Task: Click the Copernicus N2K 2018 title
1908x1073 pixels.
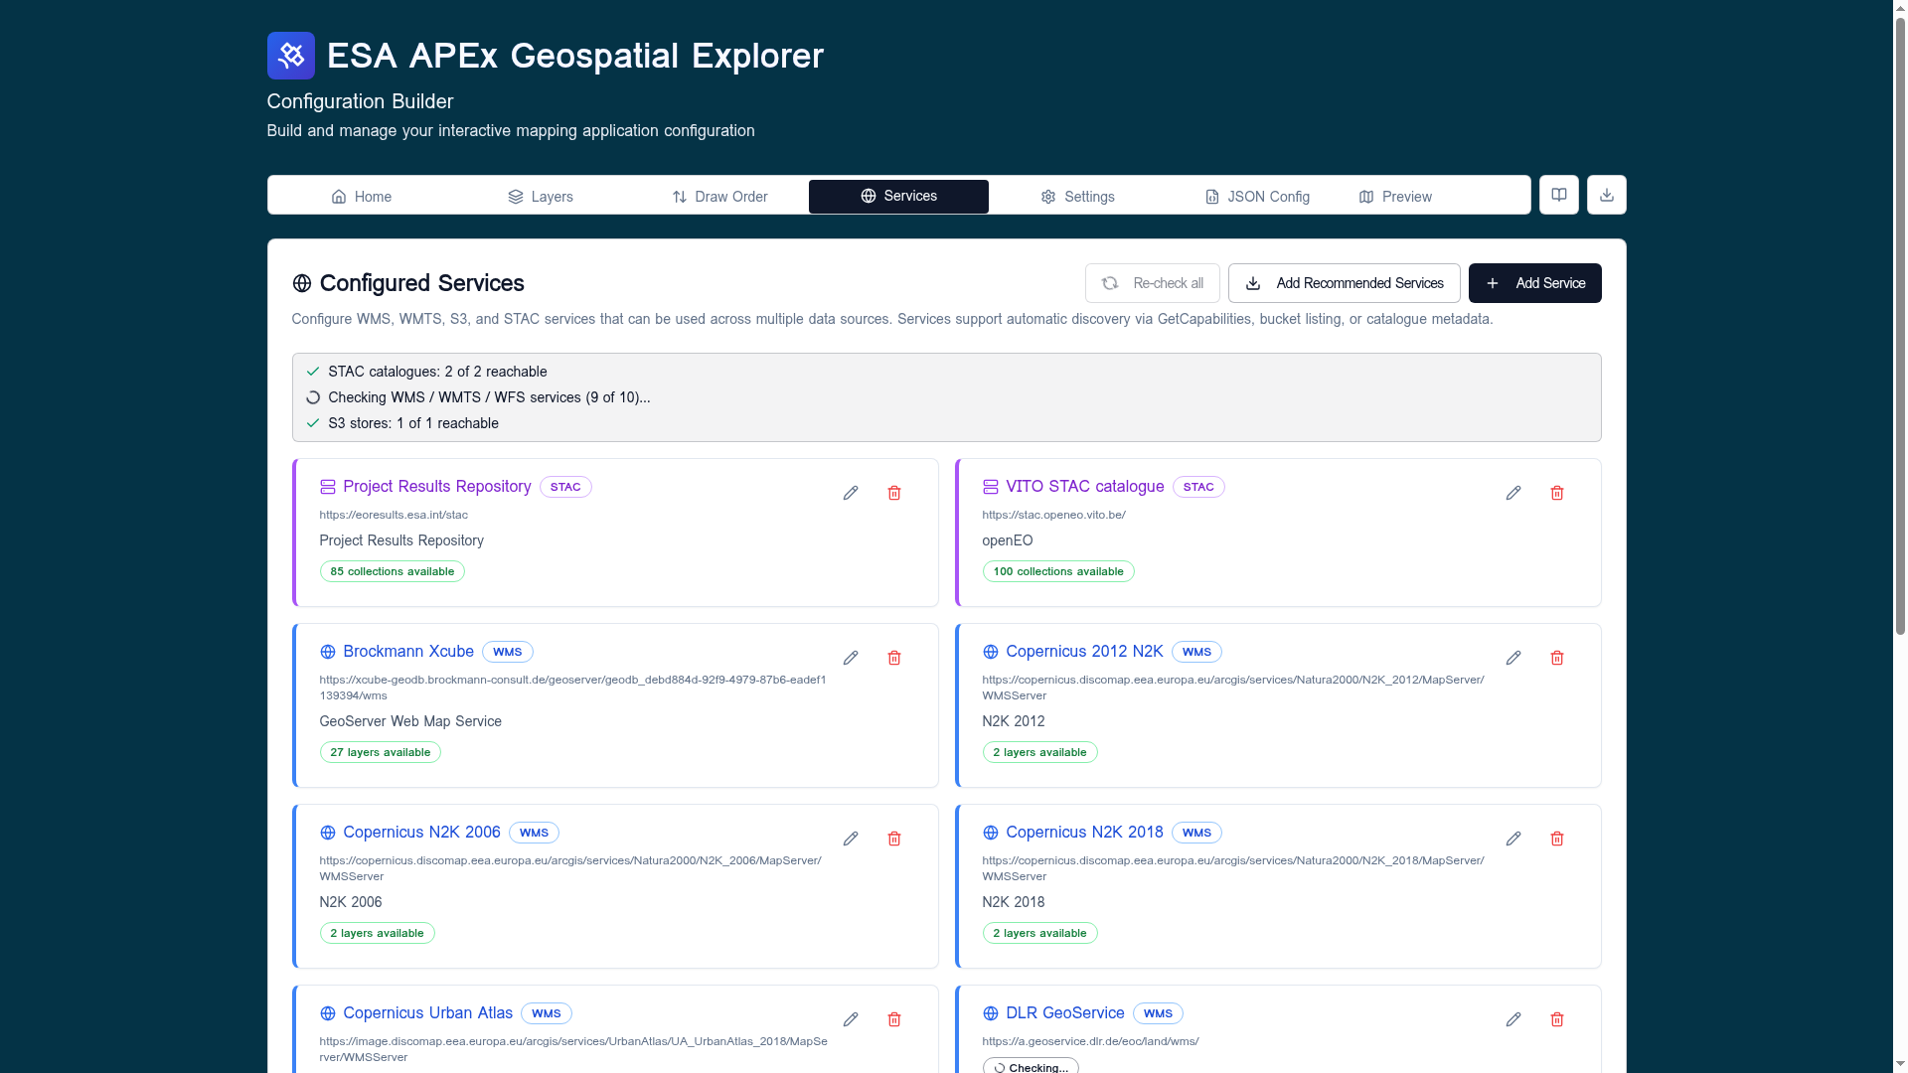Action: click(x=1084, y=833)
